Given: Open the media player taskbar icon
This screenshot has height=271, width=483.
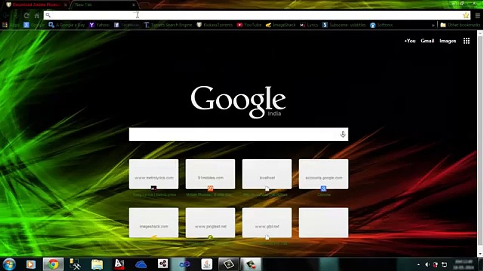Looking at the screenshot, I should [x=31, y=264].
